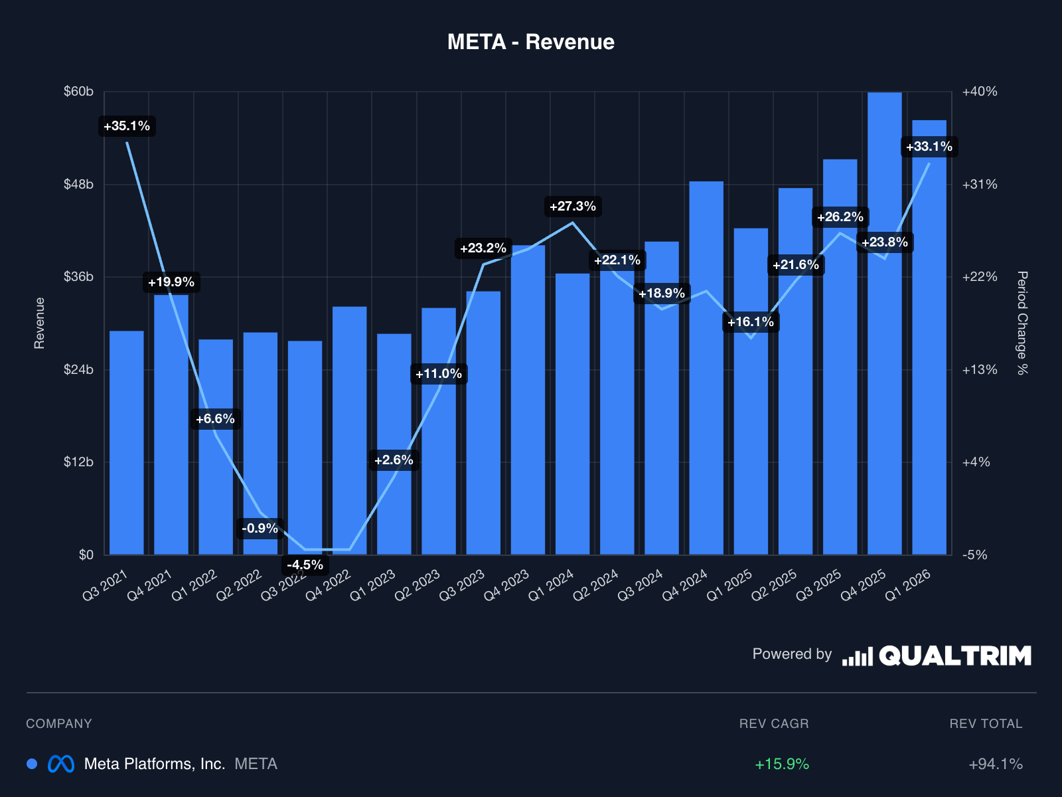The image size is (1062, 797).
Task: Click the Meta infinity logo icon
Action: pyautogui.click(x=61, y=764)
